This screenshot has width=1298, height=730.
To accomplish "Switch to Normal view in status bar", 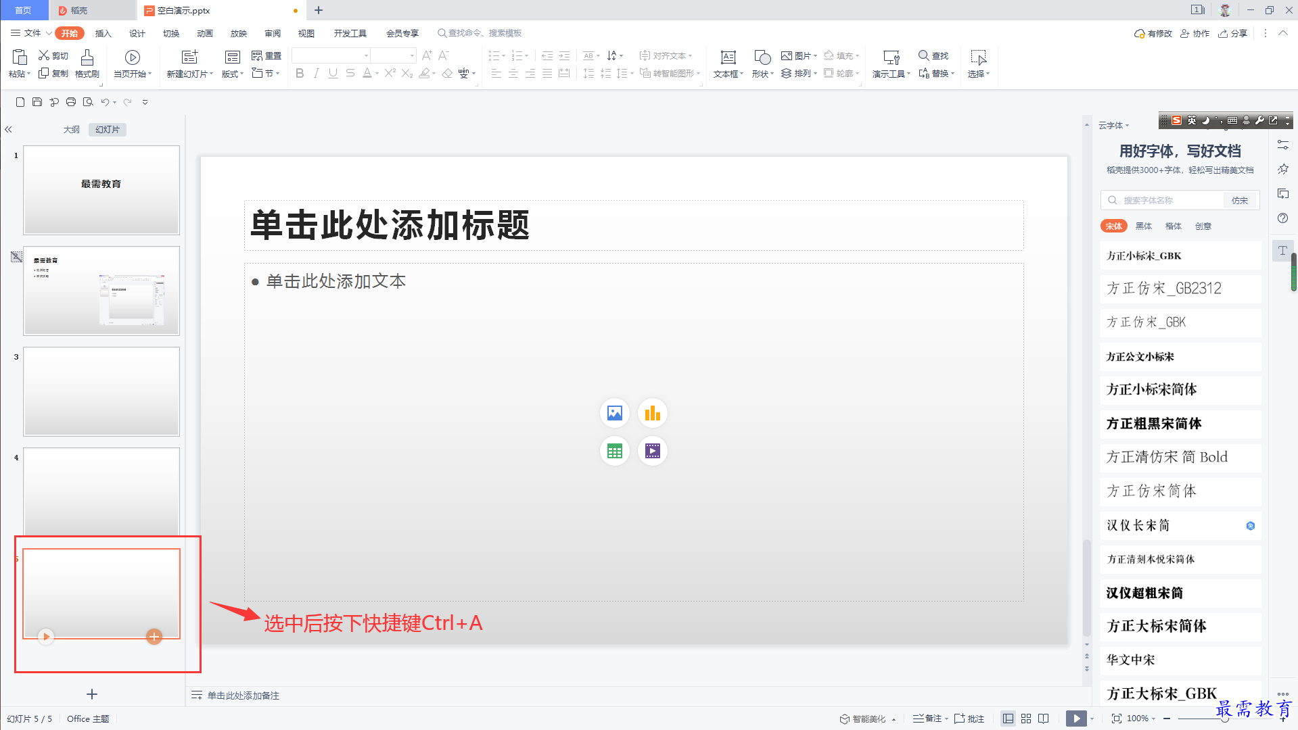I will pyautogui.click(x=1008, y=719).
